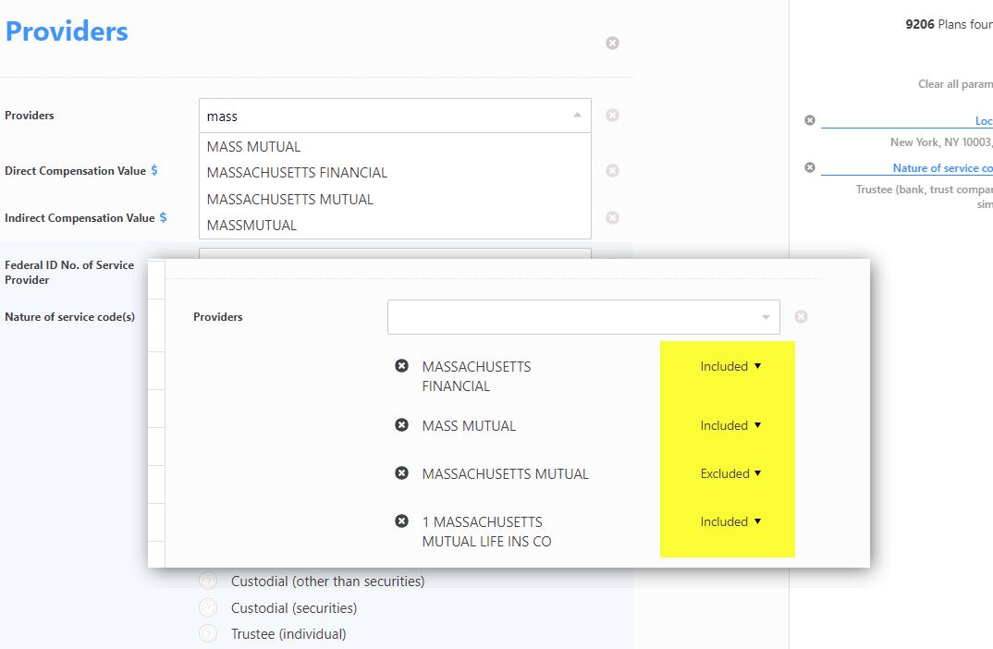Screen dimensions: 993x649
Task: Open Included dropdown for MASSACHUSETTS FINANCIAL
Action: click(x=729, y=366)
